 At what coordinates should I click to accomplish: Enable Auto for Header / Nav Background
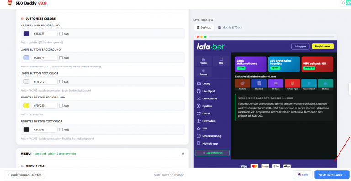click(61, 34)
